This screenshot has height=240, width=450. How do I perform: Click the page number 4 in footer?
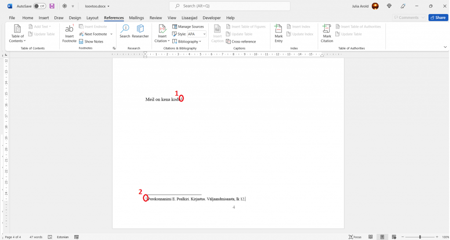coord(234,207)
